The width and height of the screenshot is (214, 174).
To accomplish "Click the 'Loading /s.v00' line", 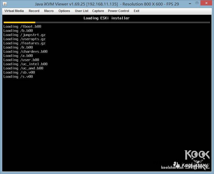I will [x=18, y=77].
